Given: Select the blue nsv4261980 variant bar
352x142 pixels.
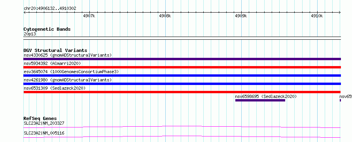Looking at the screenshot, I should (182, 84).
